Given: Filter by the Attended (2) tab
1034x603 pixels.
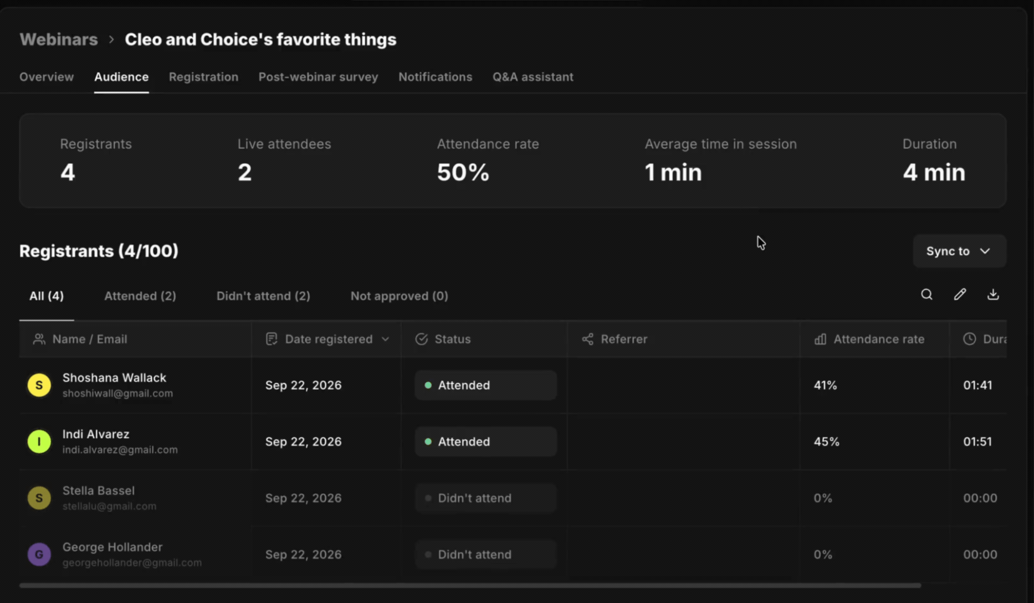Looking at the screenshot, I should point(140,296).
